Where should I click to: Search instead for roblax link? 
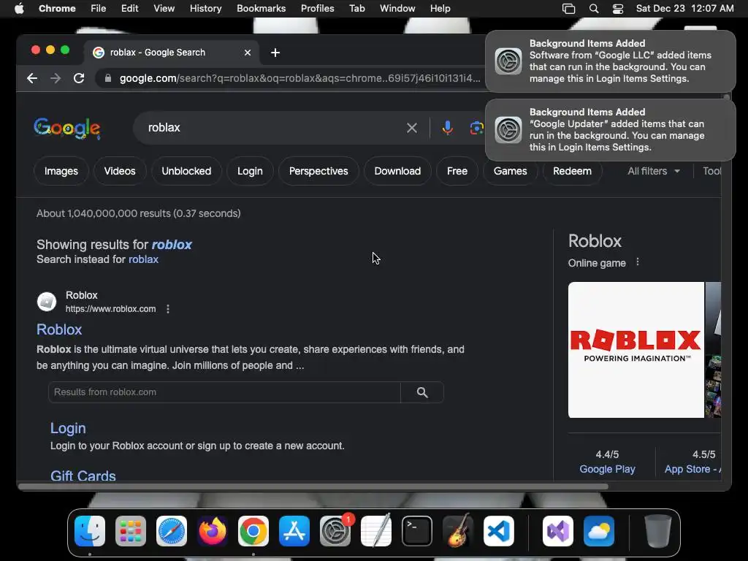(x=144, y=259)
